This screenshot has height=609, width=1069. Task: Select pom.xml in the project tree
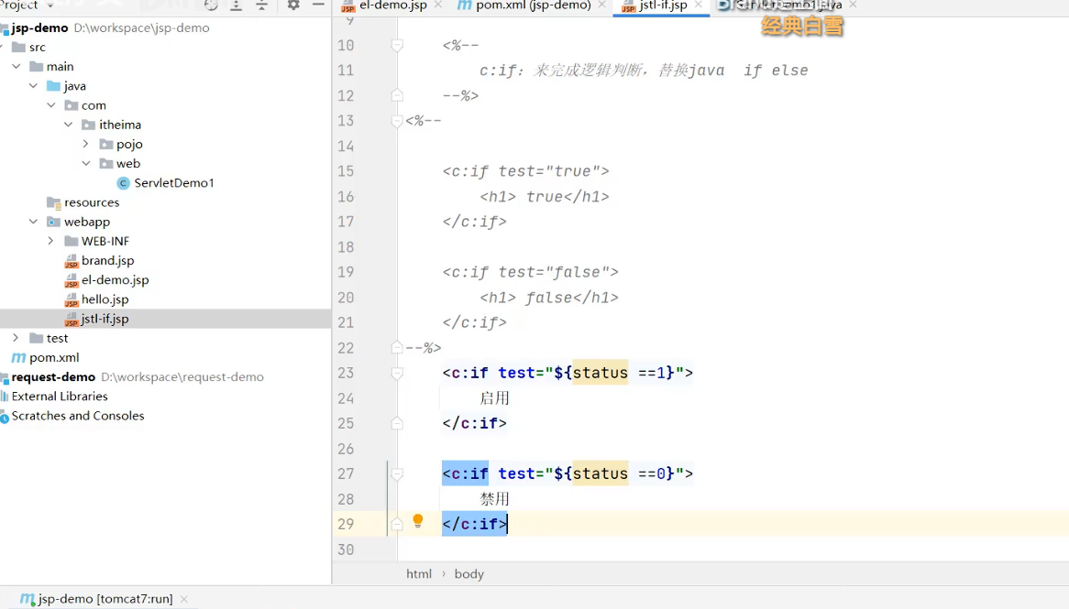click(54, 358)
